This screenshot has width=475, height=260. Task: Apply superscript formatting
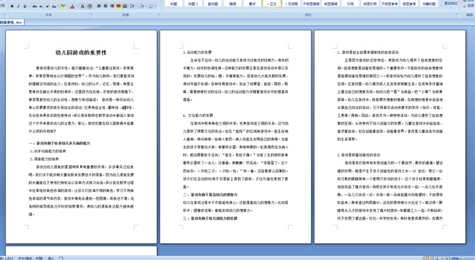47,6
